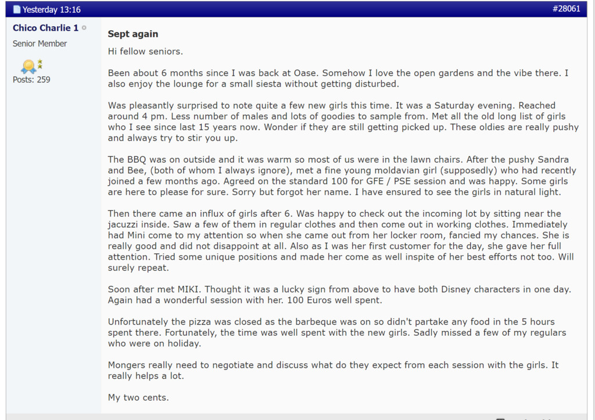This screenshot has height=420, width=595.
Task: Click the paragraph beginning "Then there came an influx"
Action: (x=342, y=240)
